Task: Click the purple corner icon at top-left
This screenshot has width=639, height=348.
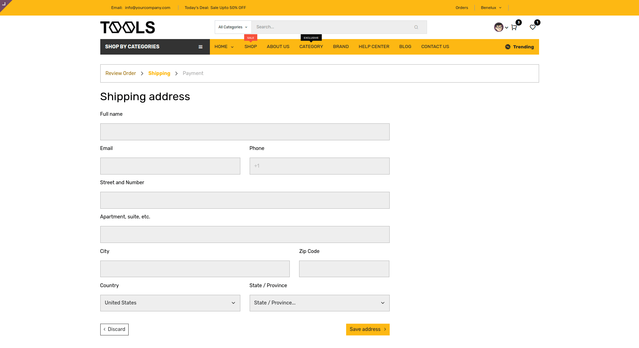Action: coord(4,4)
